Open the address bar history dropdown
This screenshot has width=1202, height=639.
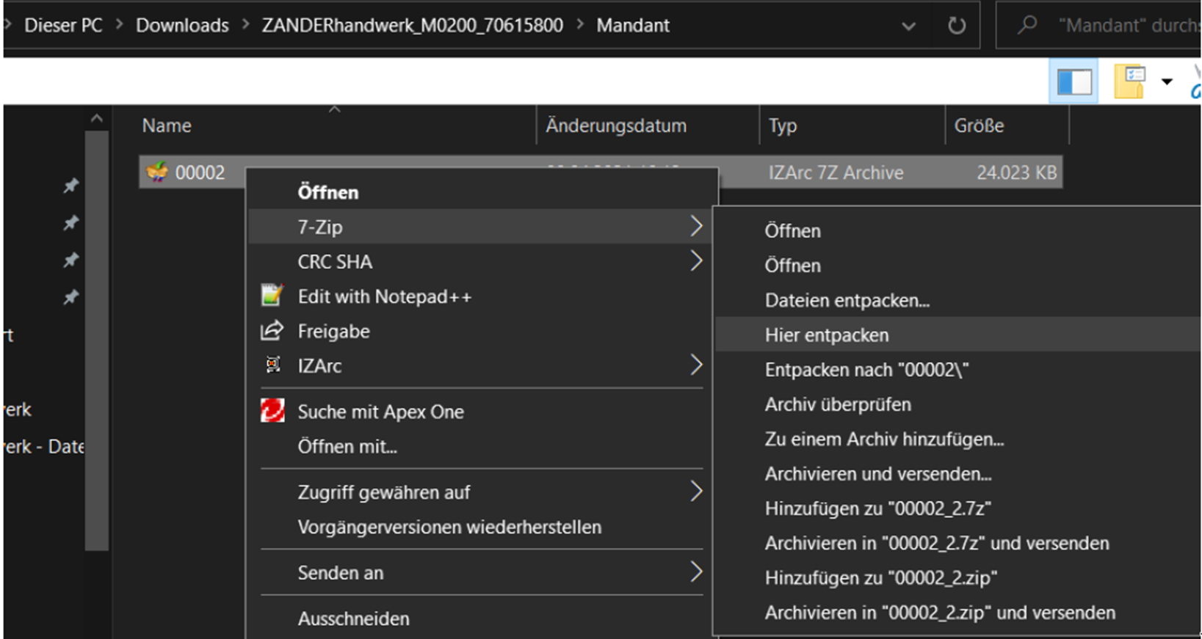coord(908,26)
